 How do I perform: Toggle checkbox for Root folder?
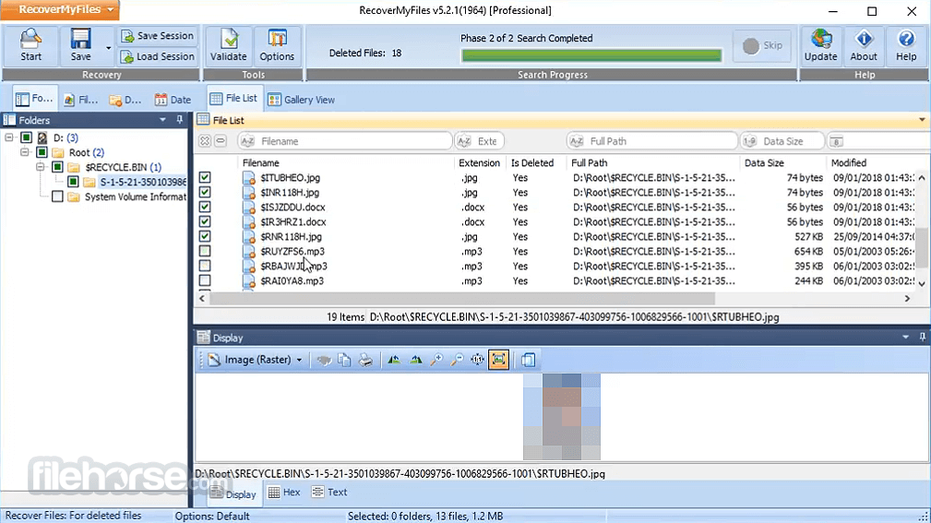click(x=42, y=152)
